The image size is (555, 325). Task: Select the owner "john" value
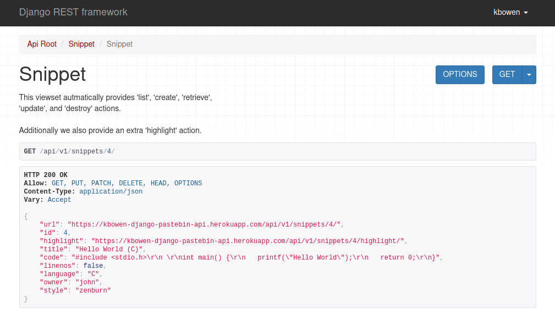pos(87,282)
